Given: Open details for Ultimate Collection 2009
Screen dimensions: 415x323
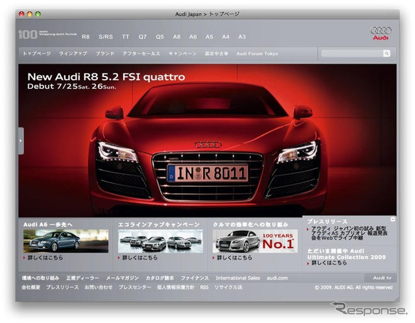Looking at the screenshot, I should [329, 263].
